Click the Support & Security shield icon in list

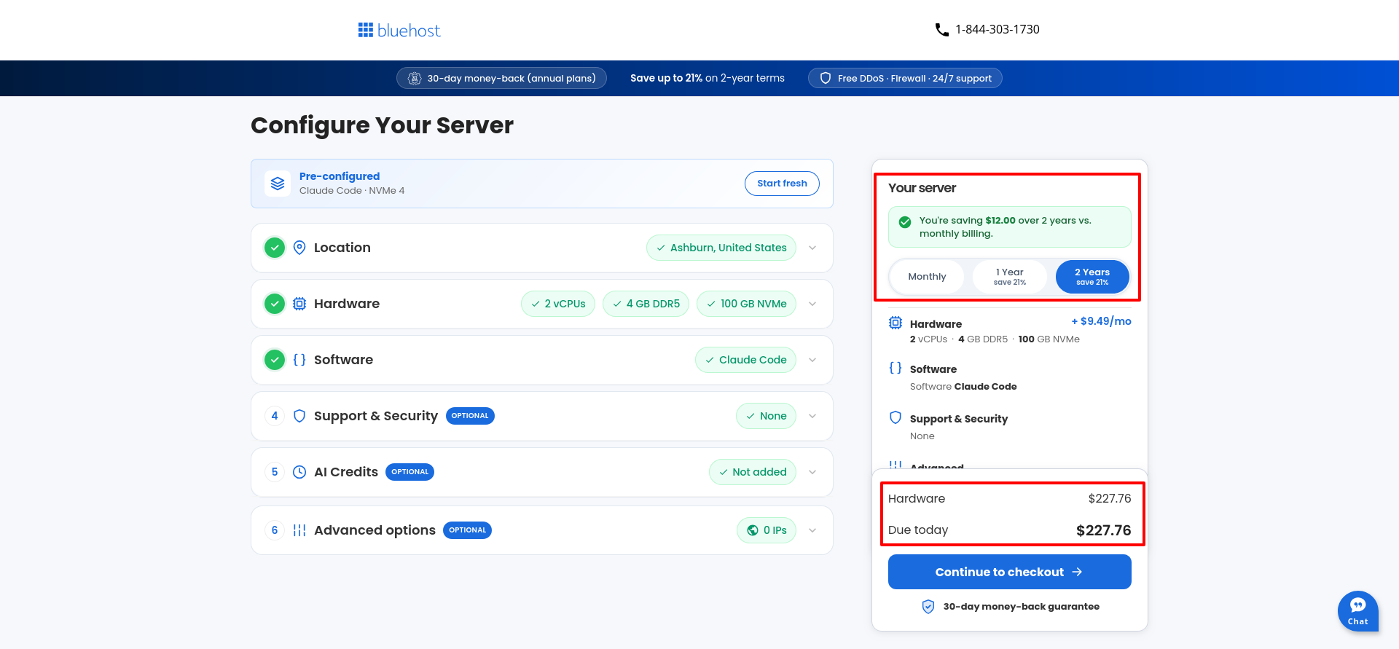pos(299,416)
